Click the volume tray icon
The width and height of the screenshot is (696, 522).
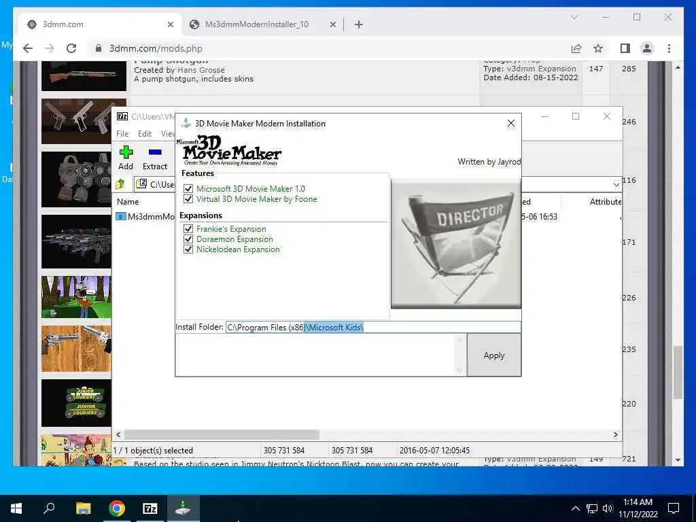tap(608, 508)
